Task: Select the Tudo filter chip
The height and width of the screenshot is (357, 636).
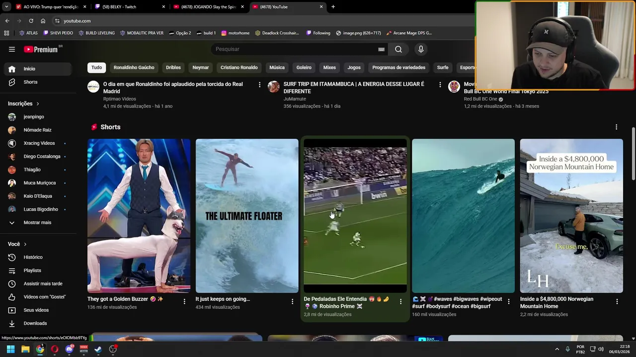Action: [x=96, y=67]
